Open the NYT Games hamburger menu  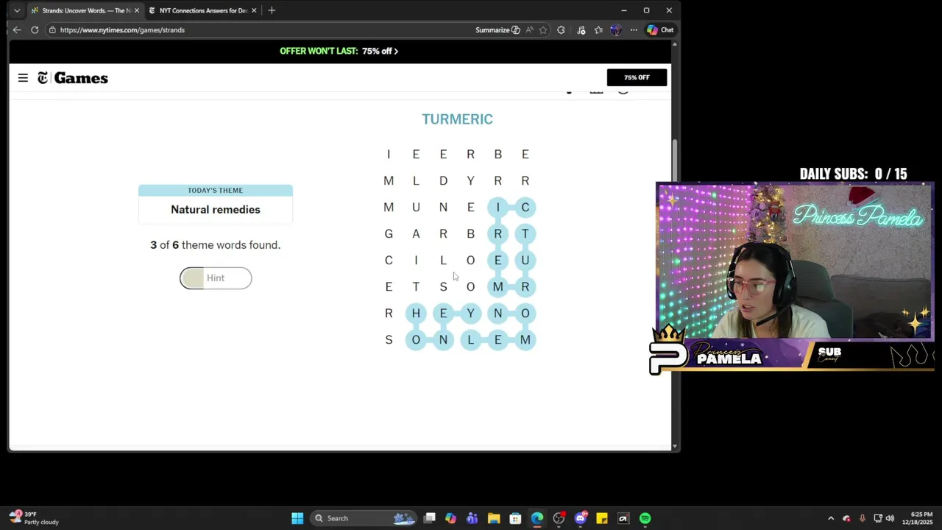pyautogui.click(x=23, y=78)
